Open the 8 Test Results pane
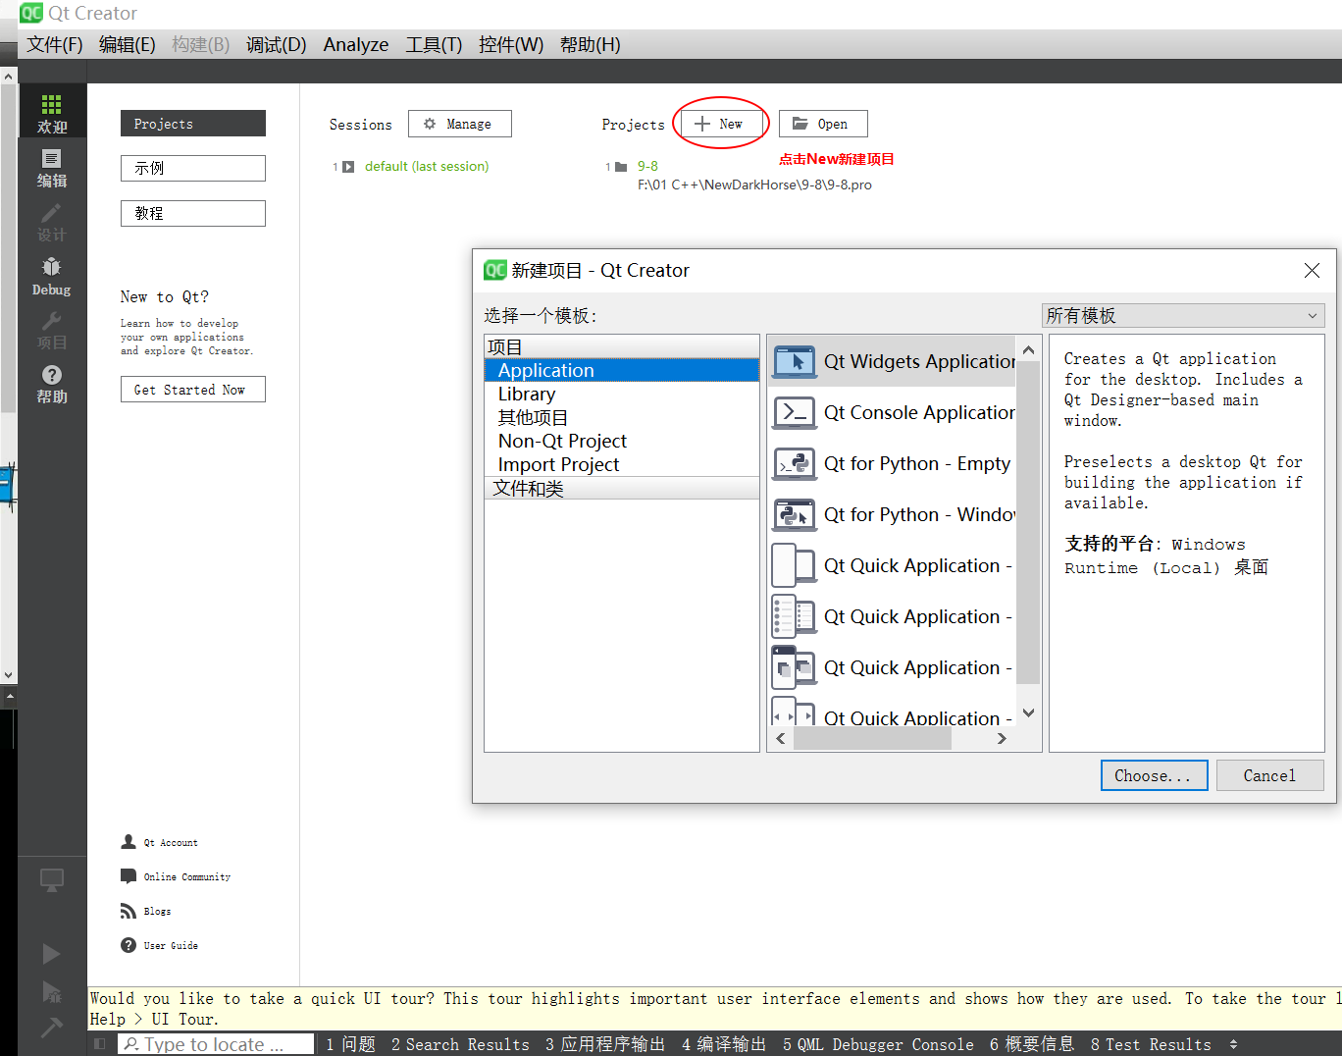Viewport: 1342px width, 1056px height. pos(1151,1044)
